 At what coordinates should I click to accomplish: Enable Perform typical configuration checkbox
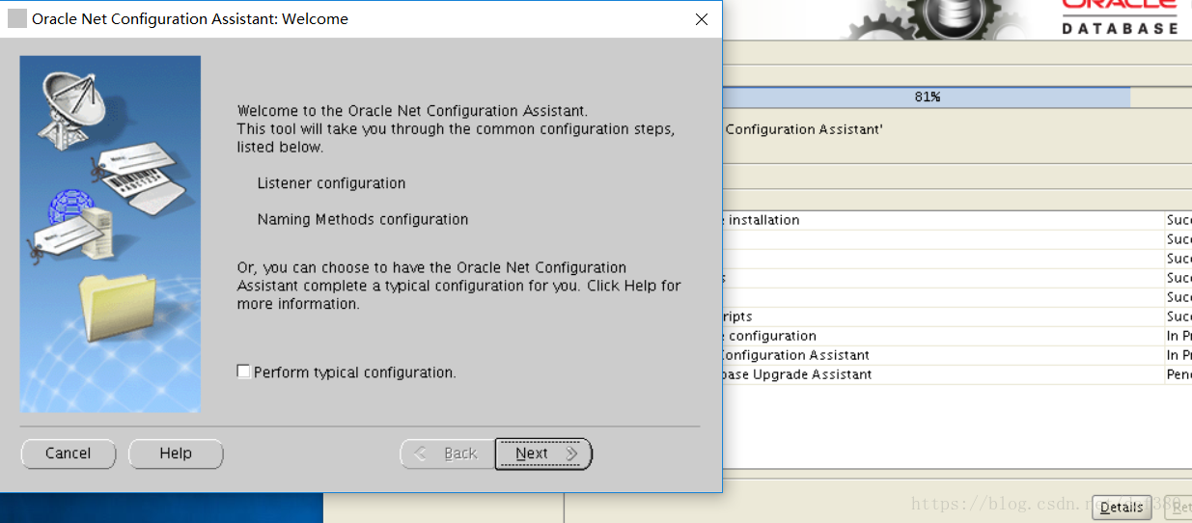click(x=244, y=372)
